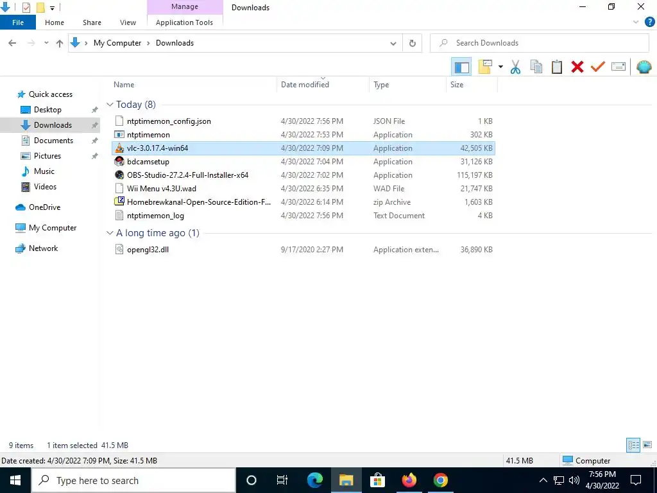Go back using the back arrow
Image resolution: width=657 pixels, height=493 pixels.
pos(12,43)
